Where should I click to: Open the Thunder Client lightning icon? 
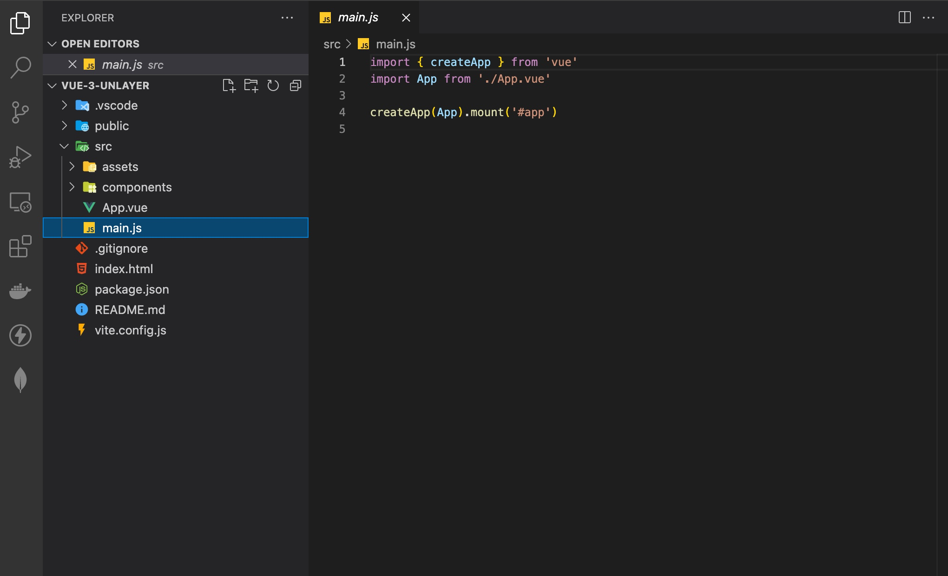coord(20,335)
